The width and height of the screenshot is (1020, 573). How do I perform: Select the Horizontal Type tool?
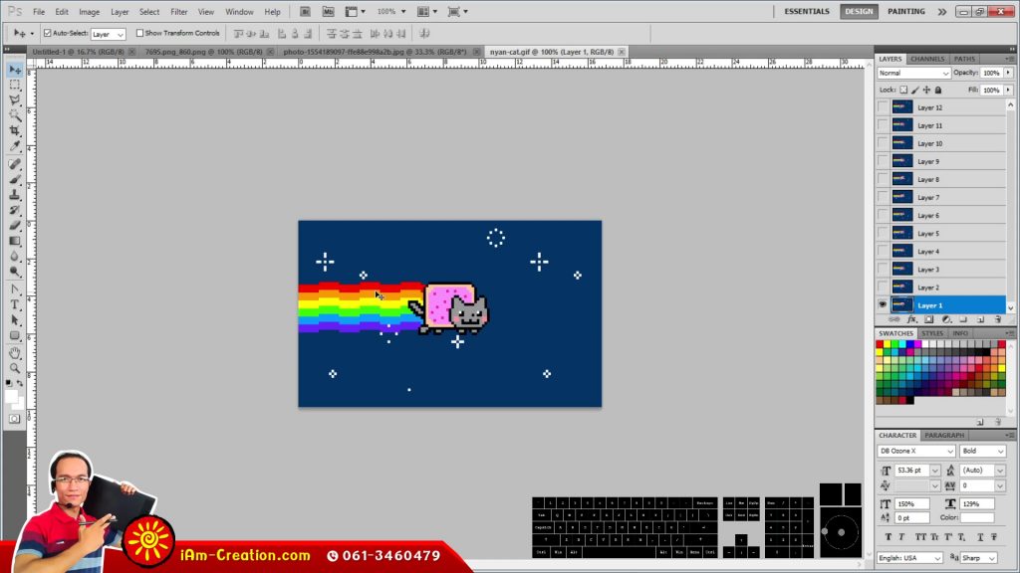pos(15,304)
